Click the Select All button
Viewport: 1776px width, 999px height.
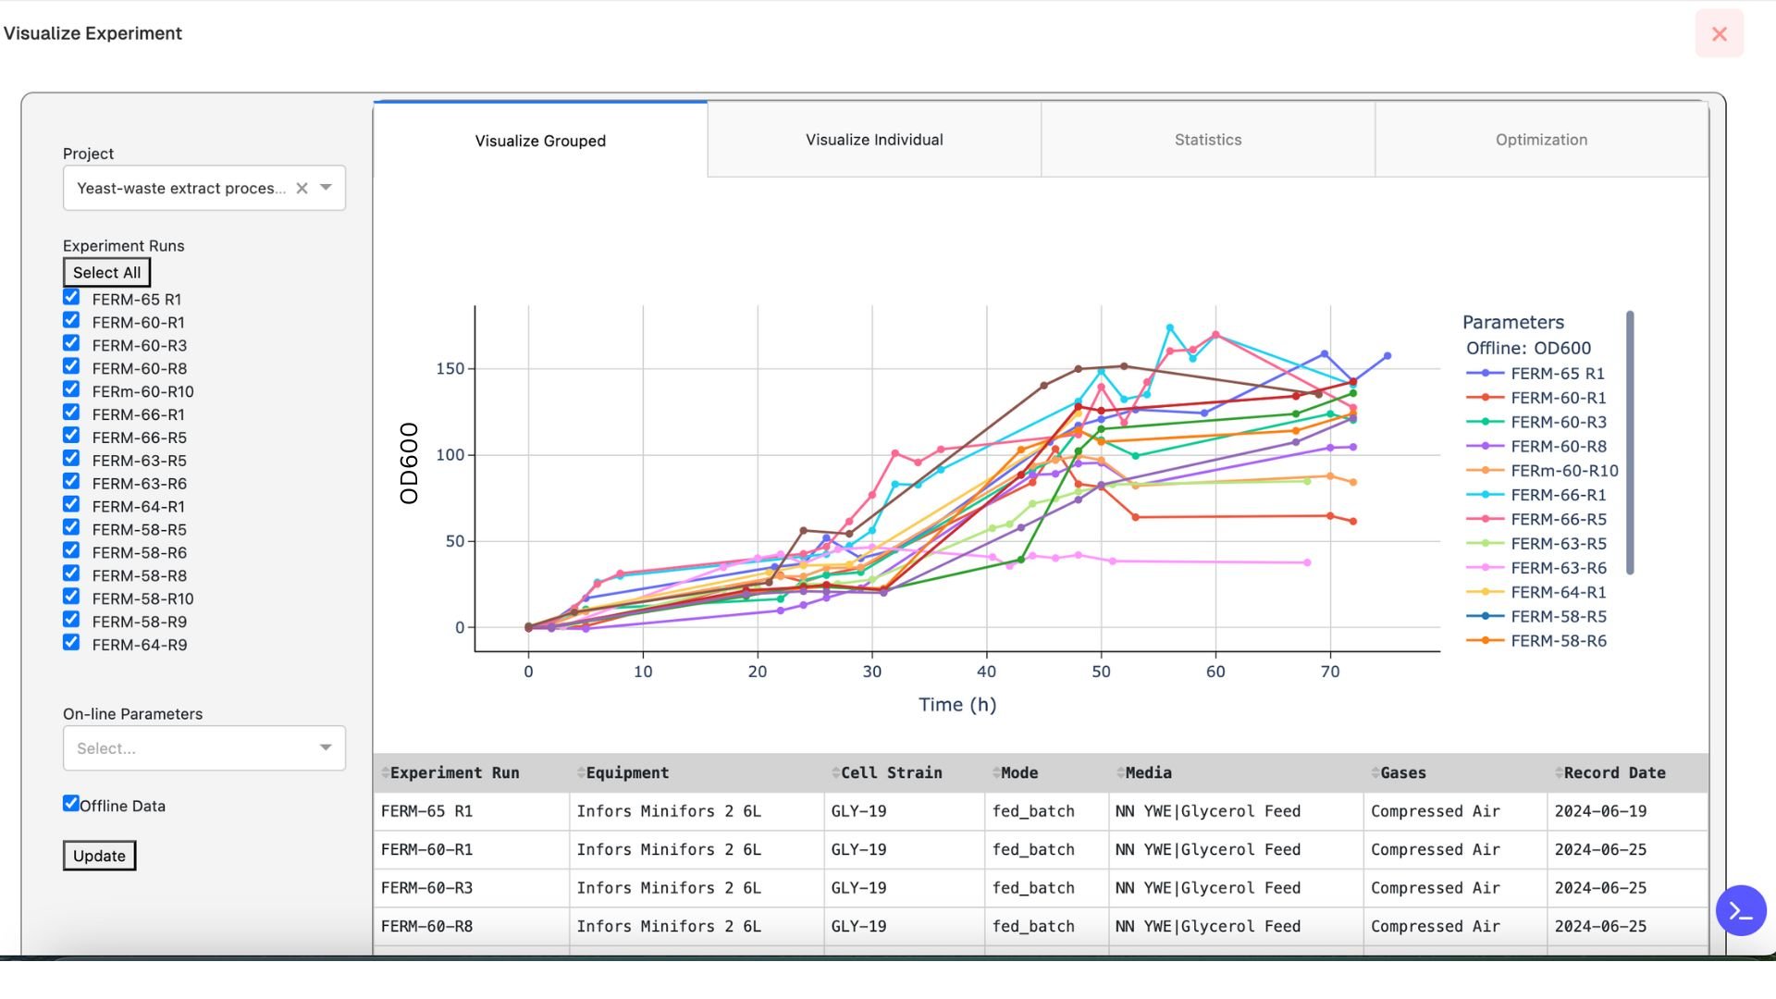pyautogui.click(x=106, y=273)
